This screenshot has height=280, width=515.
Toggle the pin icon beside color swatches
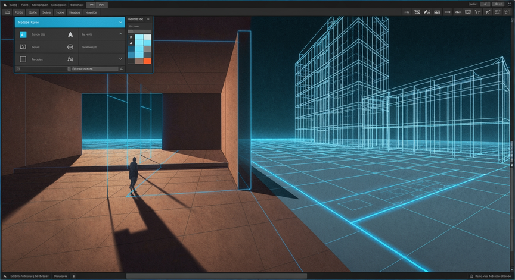point(131,37)
